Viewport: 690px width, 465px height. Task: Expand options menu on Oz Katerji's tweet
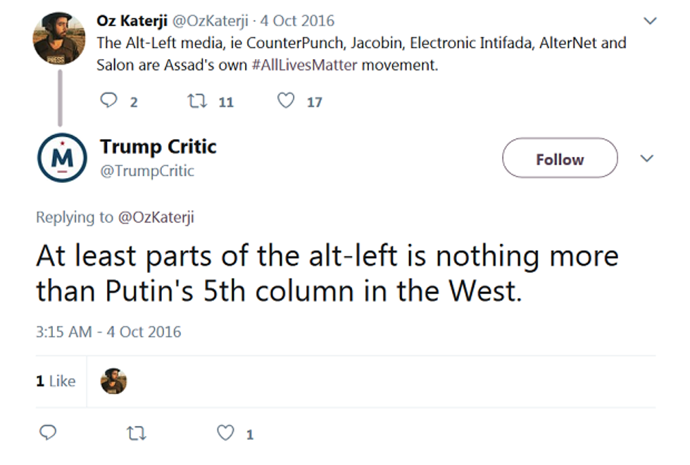click(650, 21)
